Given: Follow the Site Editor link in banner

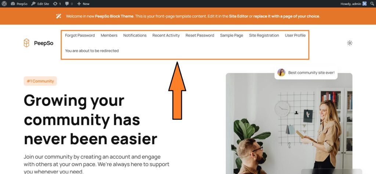Looking at the screenshot, I should pyautogui.click(x=238, y=16).
